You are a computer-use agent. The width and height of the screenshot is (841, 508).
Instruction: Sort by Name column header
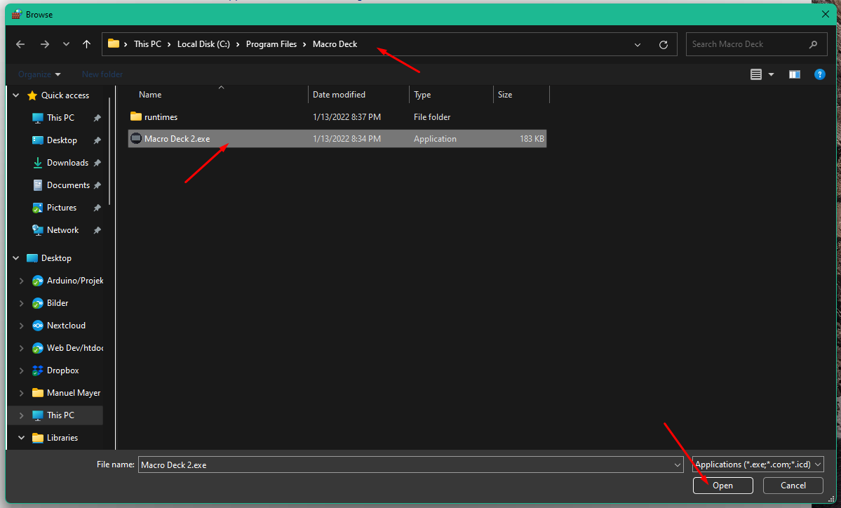pos(149,95)
